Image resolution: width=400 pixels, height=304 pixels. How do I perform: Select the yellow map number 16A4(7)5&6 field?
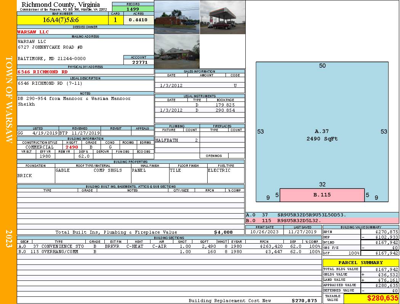click(62, 20)
